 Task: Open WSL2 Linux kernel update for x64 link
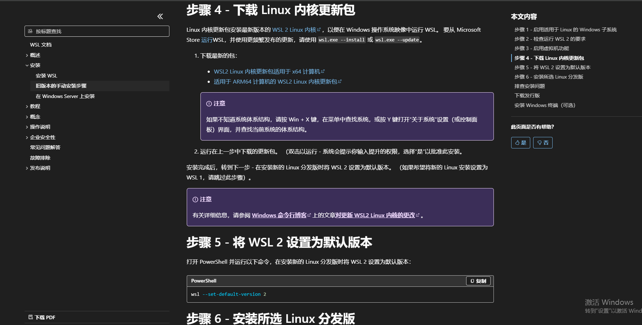pos(269,72)
